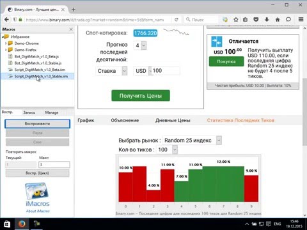Image resolution: width=307 pixels, height=230 pixels.
Task: Select Bot_DigitMatch_v1.0_Stable.js macro
Action: click(38, 63)
